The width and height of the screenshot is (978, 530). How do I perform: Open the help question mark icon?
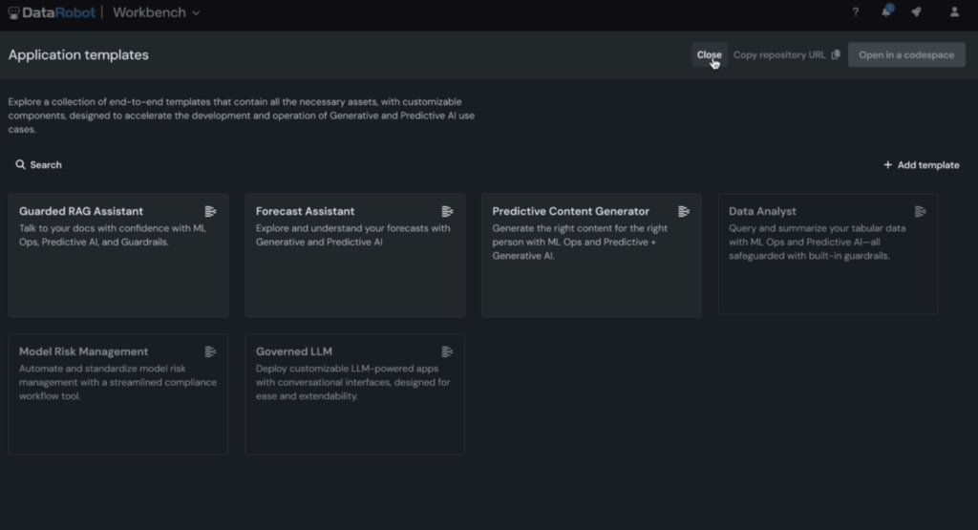pyautogui.click(x=855, y=12)
